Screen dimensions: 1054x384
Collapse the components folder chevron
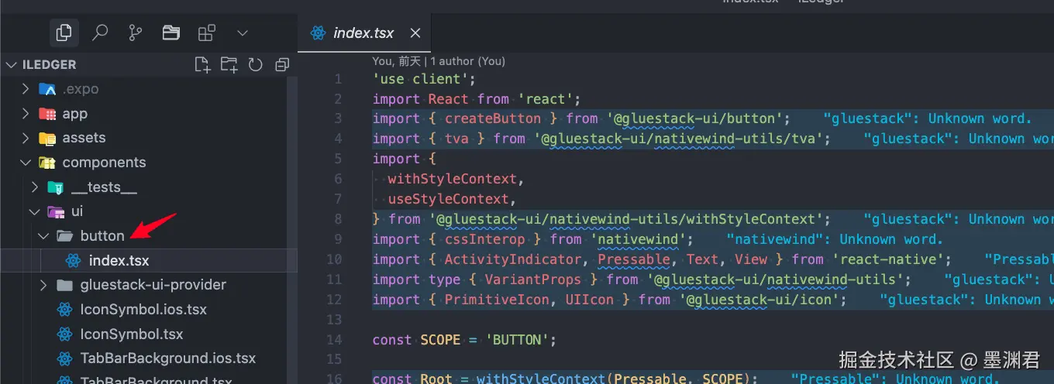(26, 163)
